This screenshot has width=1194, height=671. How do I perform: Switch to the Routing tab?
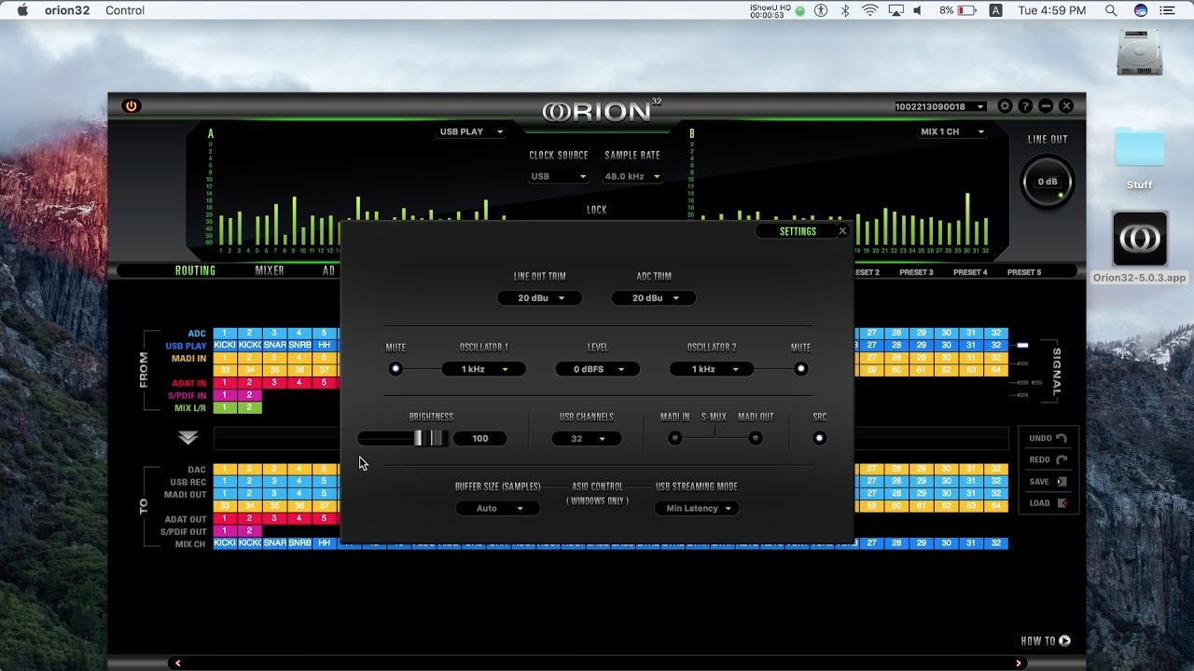coord(195,271)
